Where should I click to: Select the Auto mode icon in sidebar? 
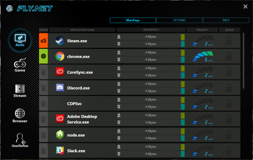click(20, 38)
